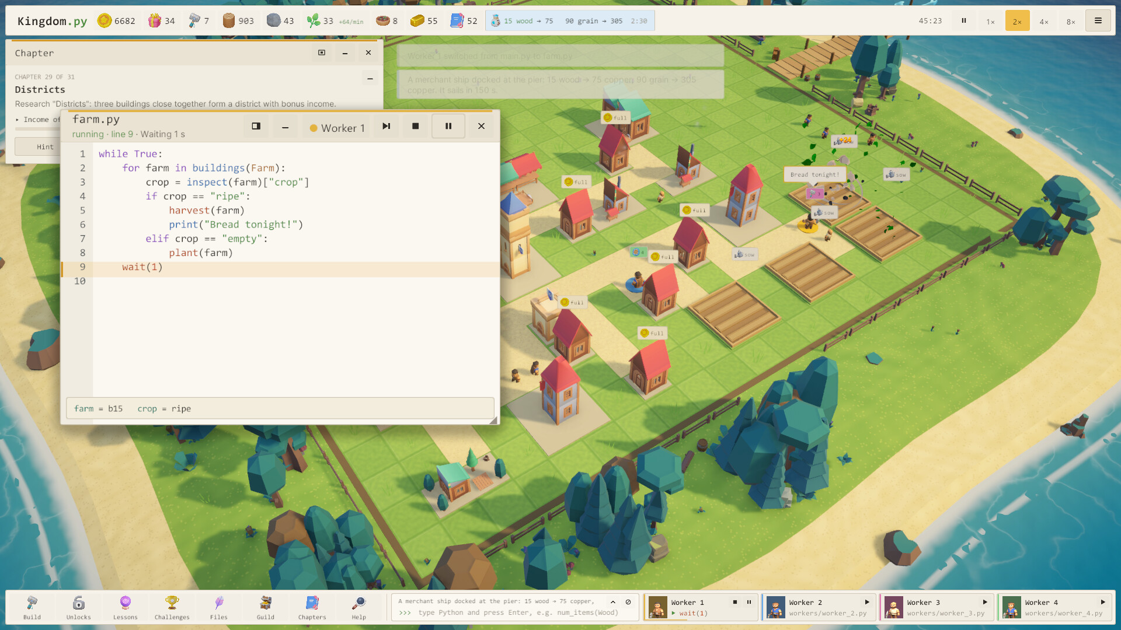Clear the console output
The height and width of the screenshot is (630, 1121).
(x=628, y=602)
